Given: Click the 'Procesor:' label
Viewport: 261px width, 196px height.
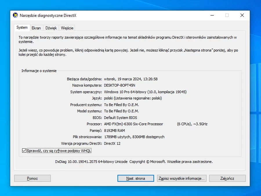Looking at the screenshot, I should pyautogui.click(x=94, y=124).
